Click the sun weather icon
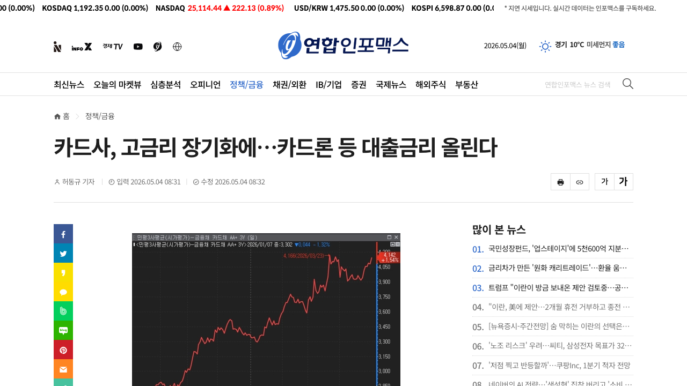The image size is (687, 386). tap(545, 46)
